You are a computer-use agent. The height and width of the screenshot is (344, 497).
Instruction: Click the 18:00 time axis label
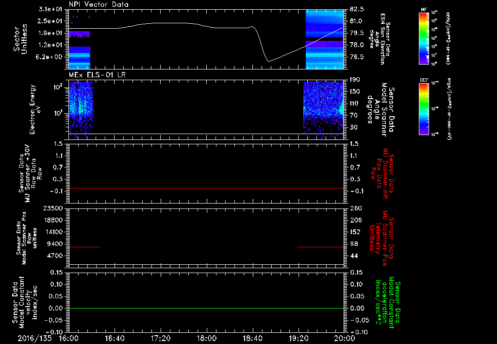(207, 338)
